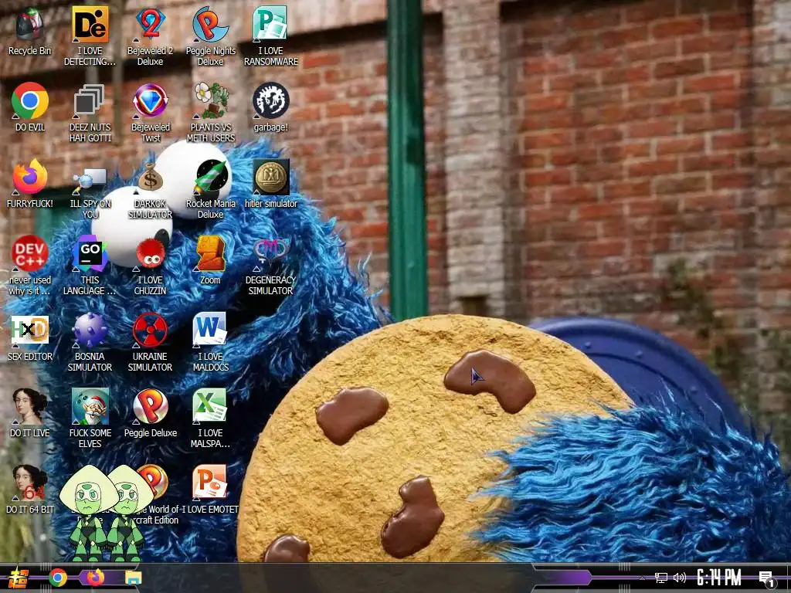Open the volume control tray icon
Image resolution: width=791 pixels, height=593 pixels.
pos(680,578)
